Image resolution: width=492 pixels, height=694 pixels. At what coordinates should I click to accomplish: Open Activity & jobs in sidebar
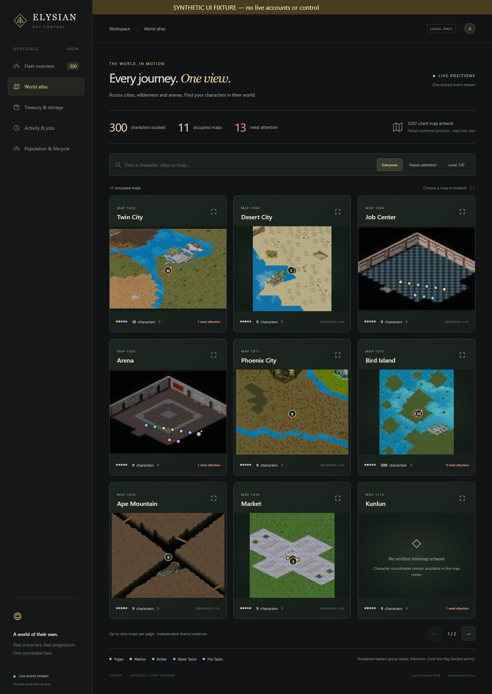click(x=46, y=128)
